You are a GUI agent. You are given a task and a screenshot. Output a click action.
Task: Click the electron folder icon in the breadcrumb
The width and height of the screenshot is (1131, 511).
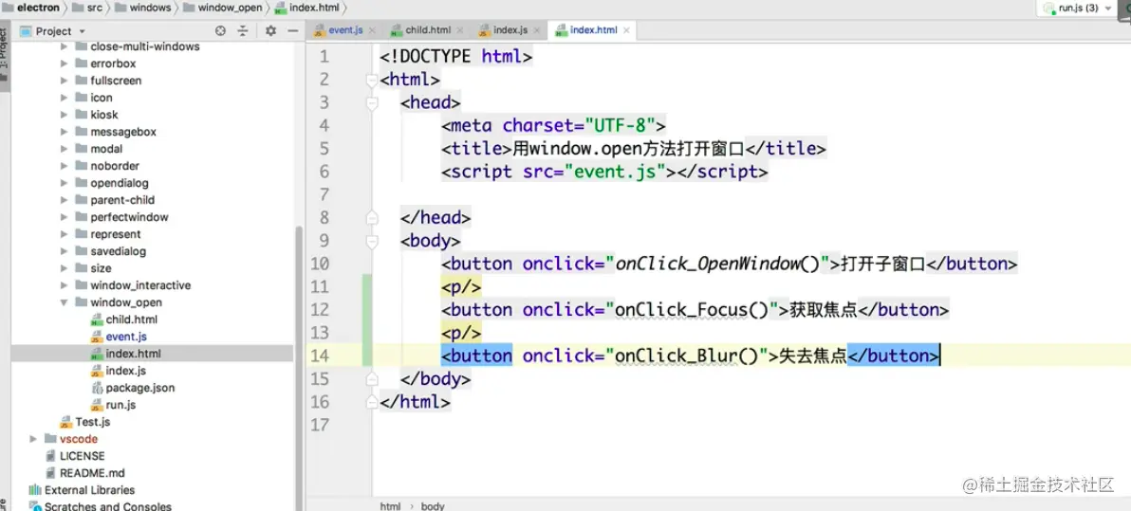[8, 8]
